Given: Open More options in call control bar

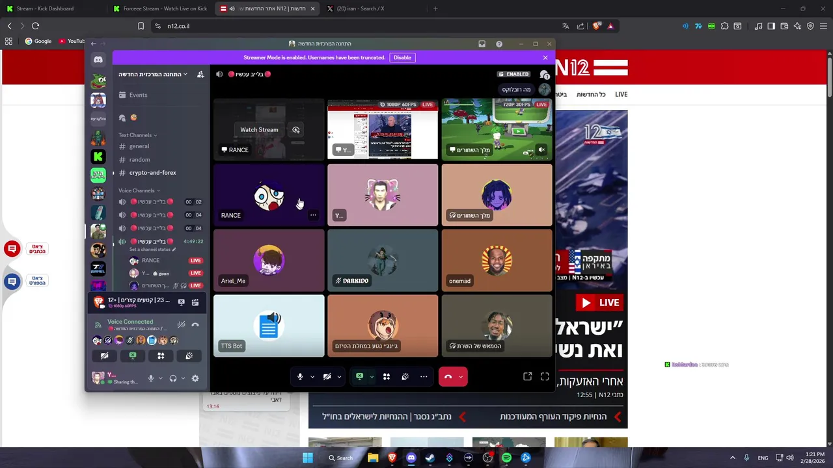Looking at the screenshot, I should click(424, 376).
